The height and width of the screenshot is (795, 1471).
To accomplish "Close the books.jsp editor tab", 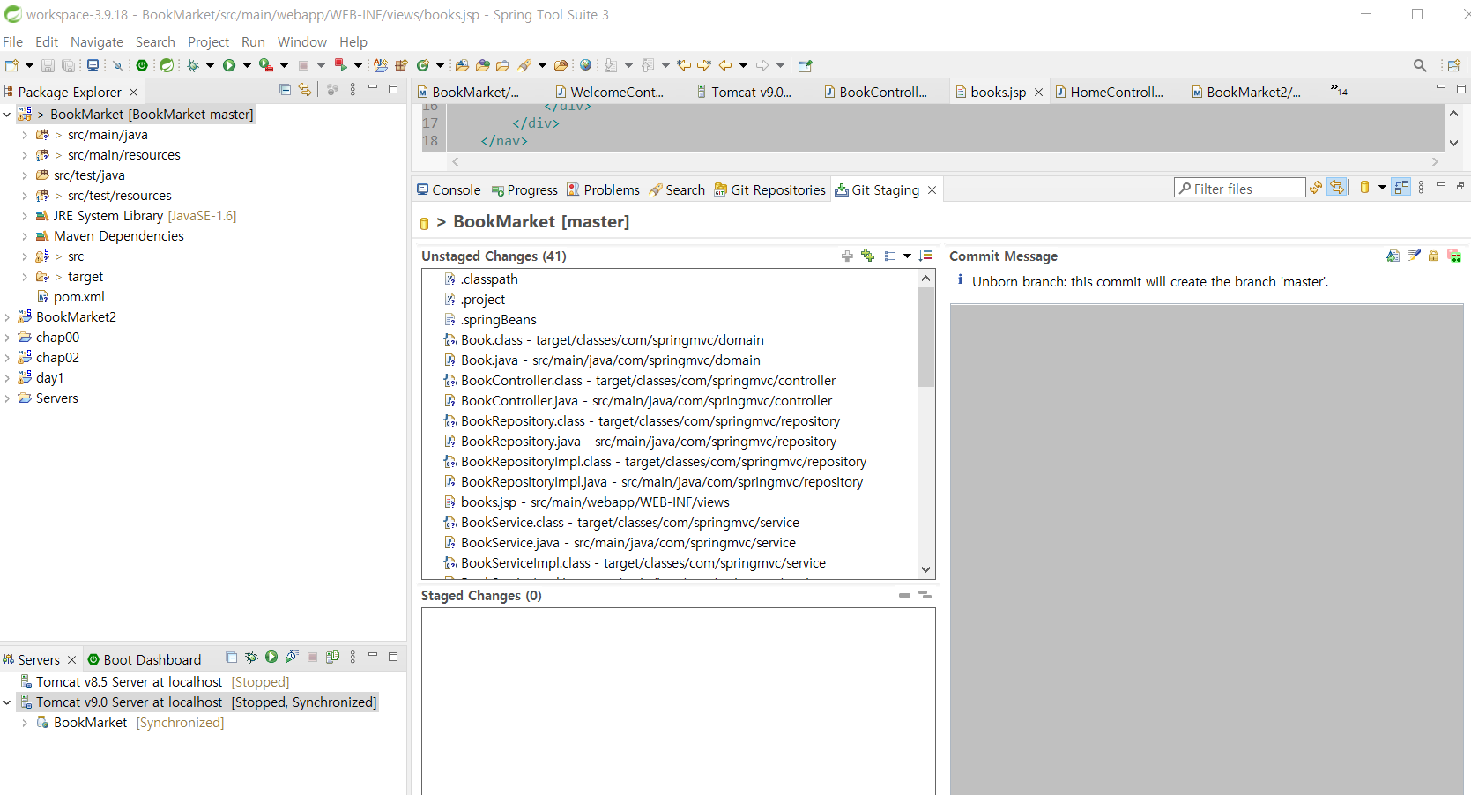I will [1038, 92].
